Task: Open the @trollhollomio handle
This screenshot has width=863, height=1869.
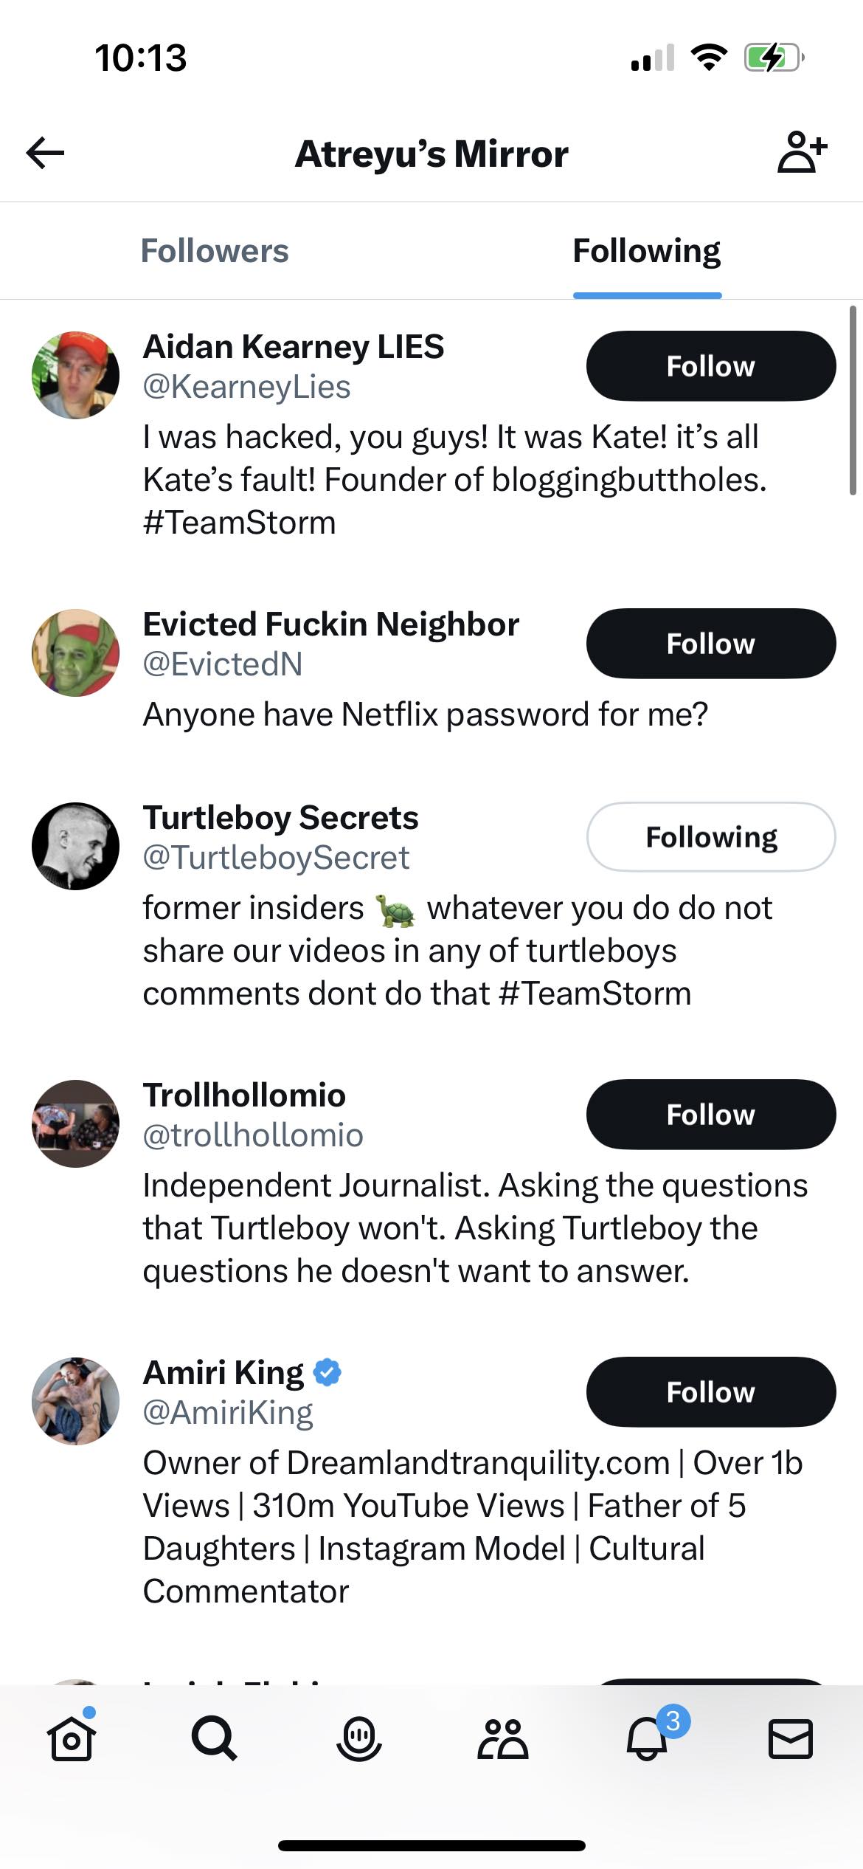Action: point(253,1135)
